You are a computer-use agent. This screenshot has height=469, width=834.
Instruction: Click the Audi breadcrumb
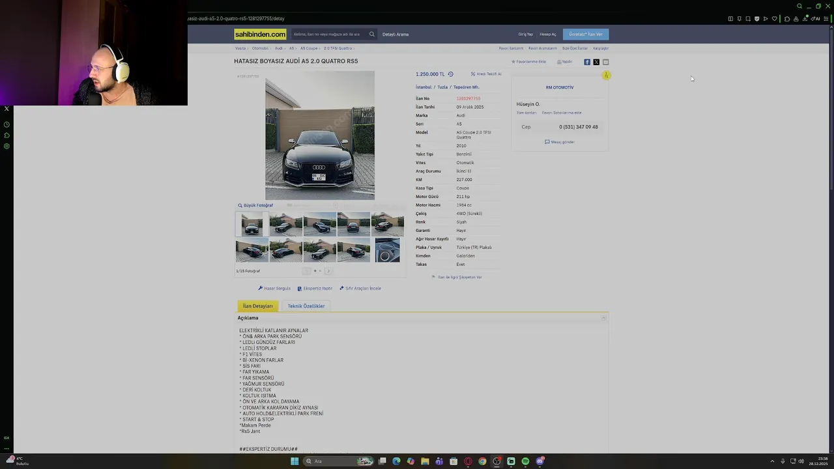(278, 48)
